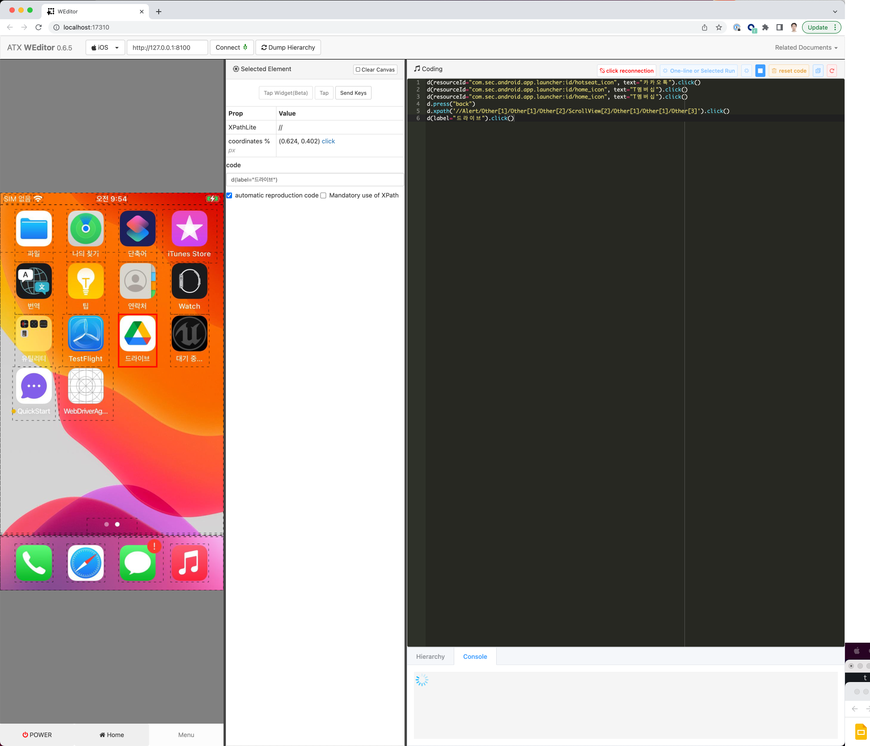Enable Mandatory use of XPath checkbox
The image size is (870, 746).
tap(322, 195)
